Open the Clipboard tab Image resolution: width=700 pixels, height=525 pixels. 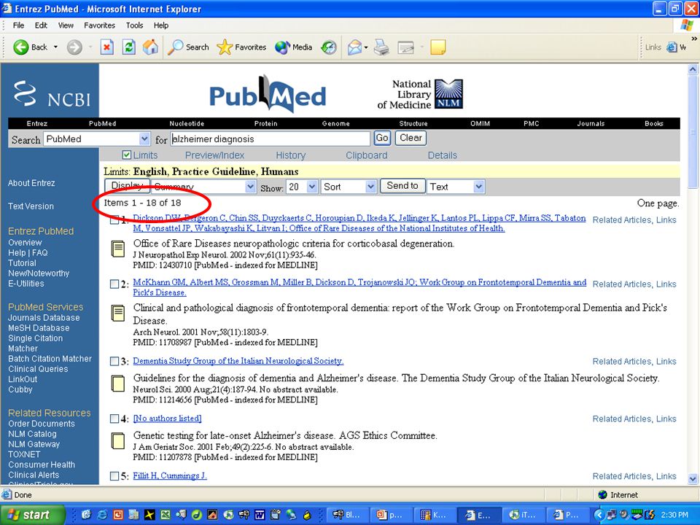pos(367,155)
